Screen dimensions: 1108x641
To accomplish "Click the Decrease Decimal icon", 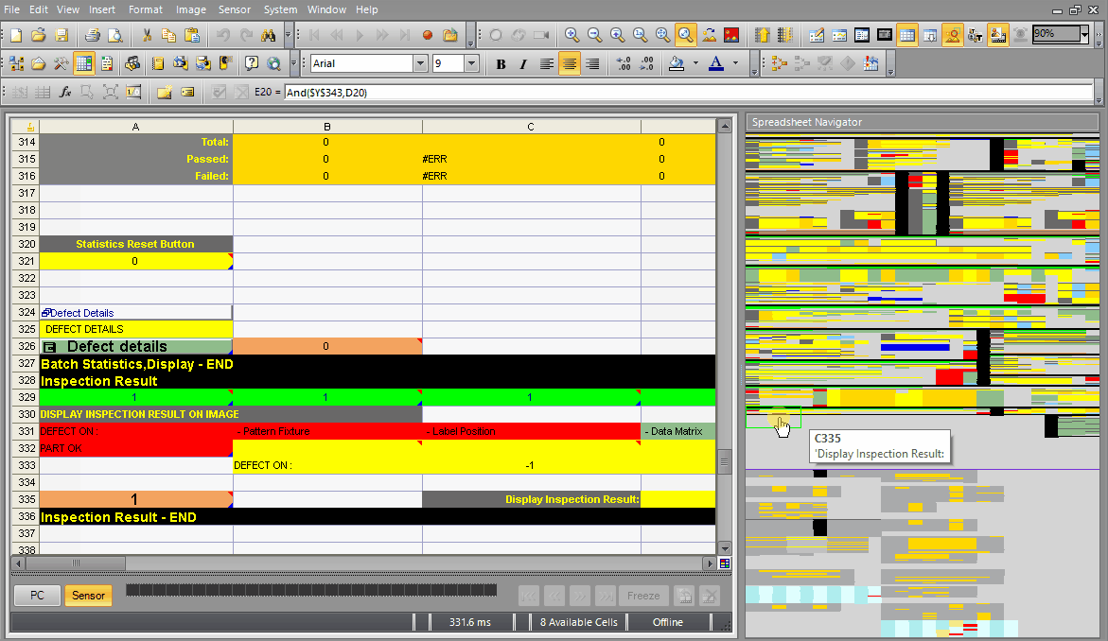I will coord(647,64).
